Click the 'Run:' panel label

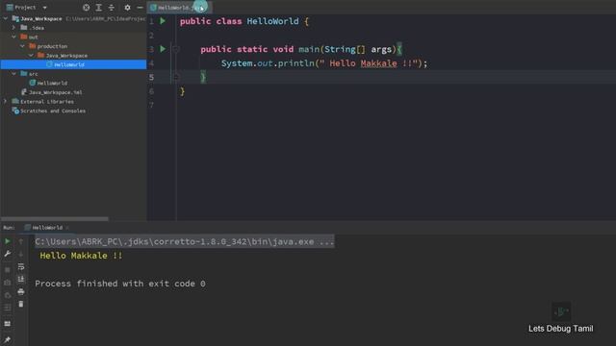pyautogui.click(x=9, y=228)
